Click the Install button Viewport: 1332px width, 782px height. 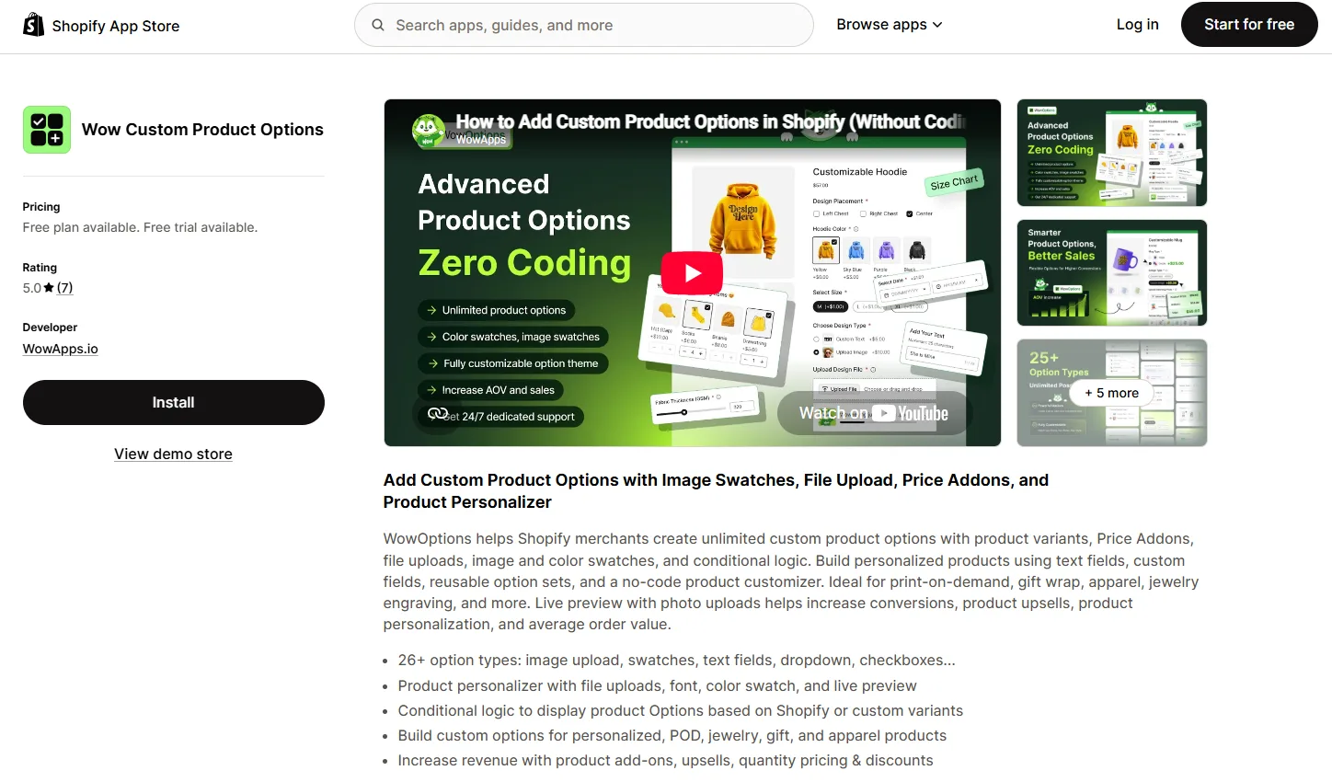point(174,402)
